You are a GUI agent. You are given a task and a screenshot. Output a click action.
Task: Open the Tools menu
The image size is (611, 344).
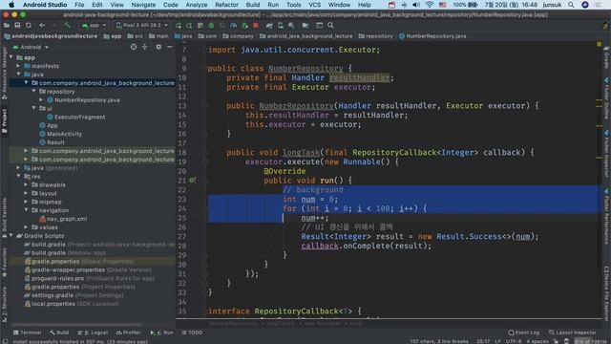[293, 5]
